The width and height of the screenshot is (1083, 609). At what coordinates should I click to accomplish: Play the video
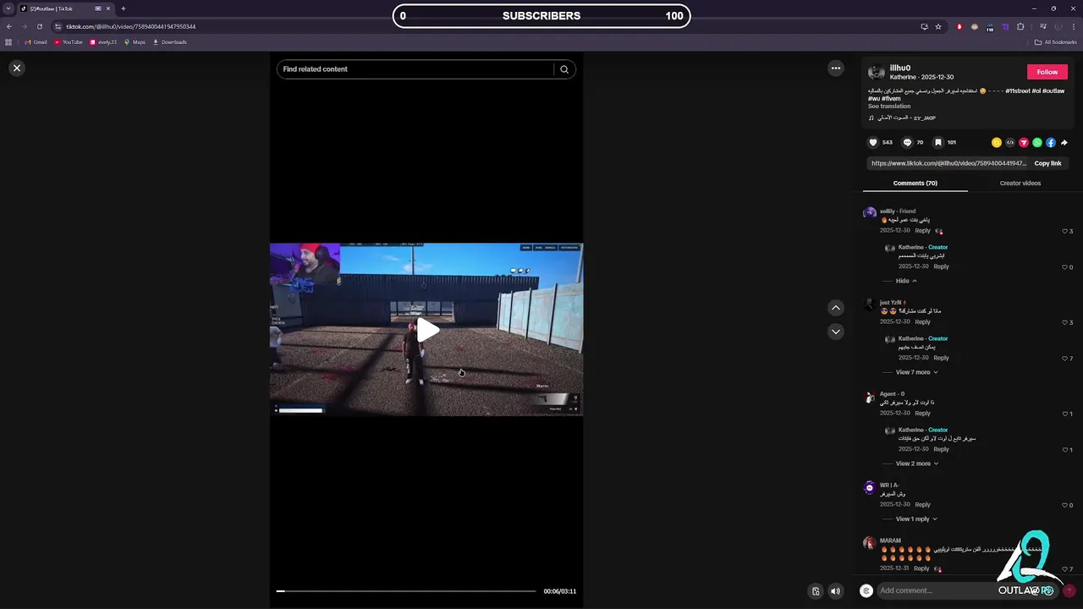pyautogui.click(x=427, y=330)
